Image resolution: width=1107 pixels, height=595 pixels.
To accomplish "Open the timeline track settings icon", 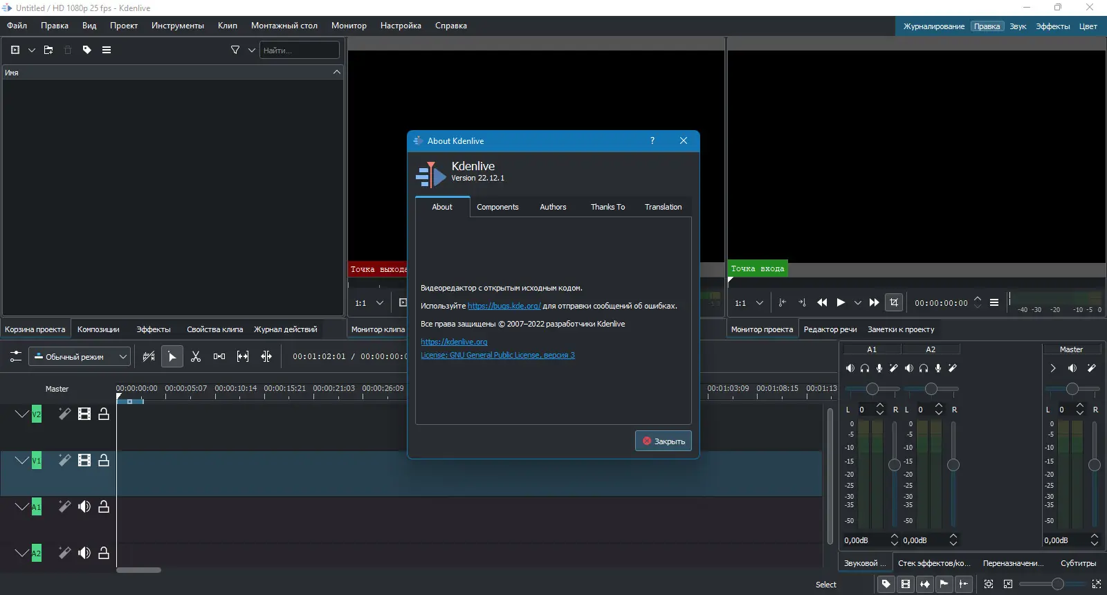I will point(15,356).
